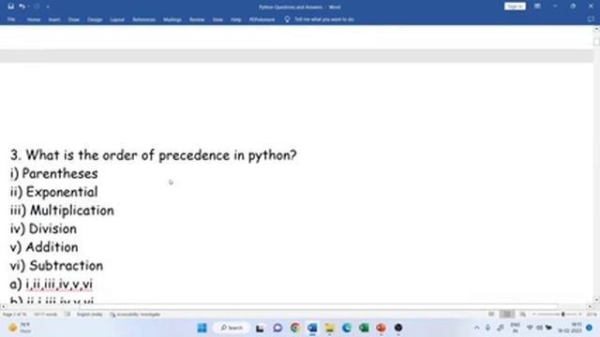Open the View ribbon tab
Screen dimensions: 600x337
[217, 20]
